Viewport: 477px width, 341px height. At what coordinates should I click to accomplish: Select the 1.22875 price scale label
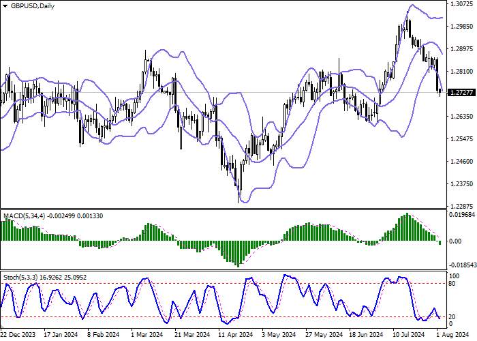pyautogui.click(x=462, y=206)
